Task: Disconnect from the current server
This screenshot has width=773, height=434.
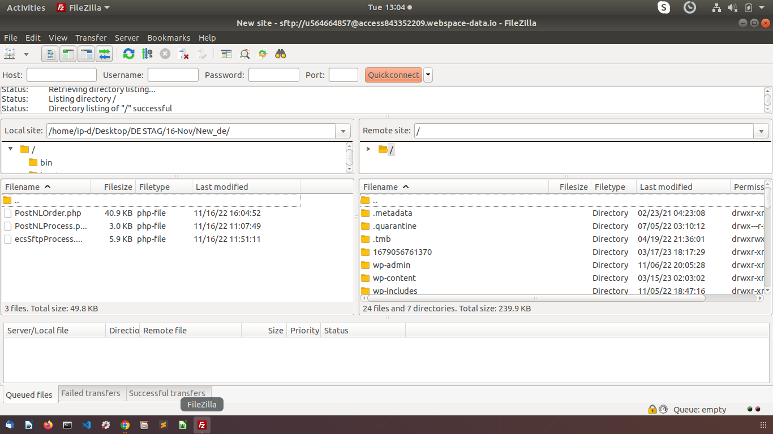Action: coord(183,54)
